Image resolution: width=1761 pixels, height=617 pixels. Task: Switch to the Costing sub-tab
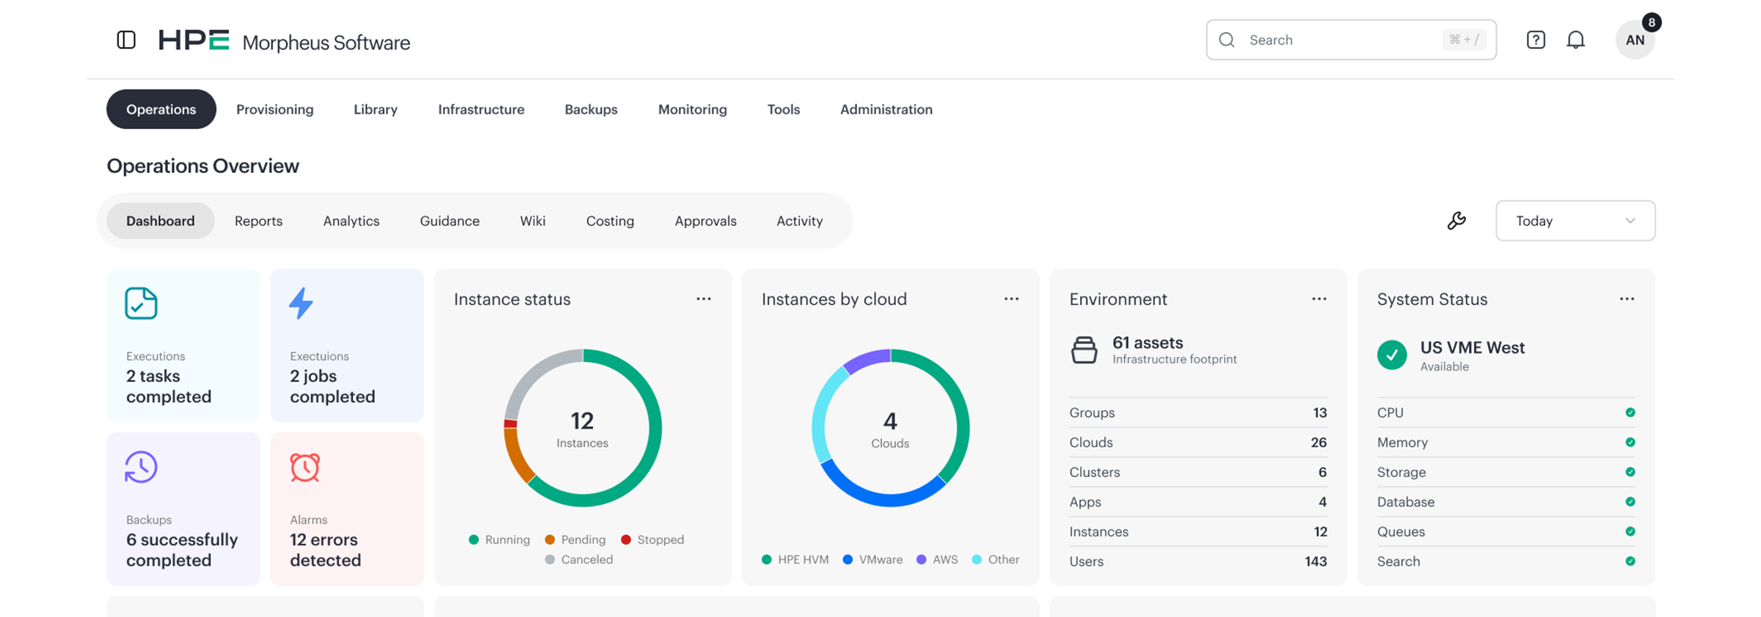(x=610, y=221)
